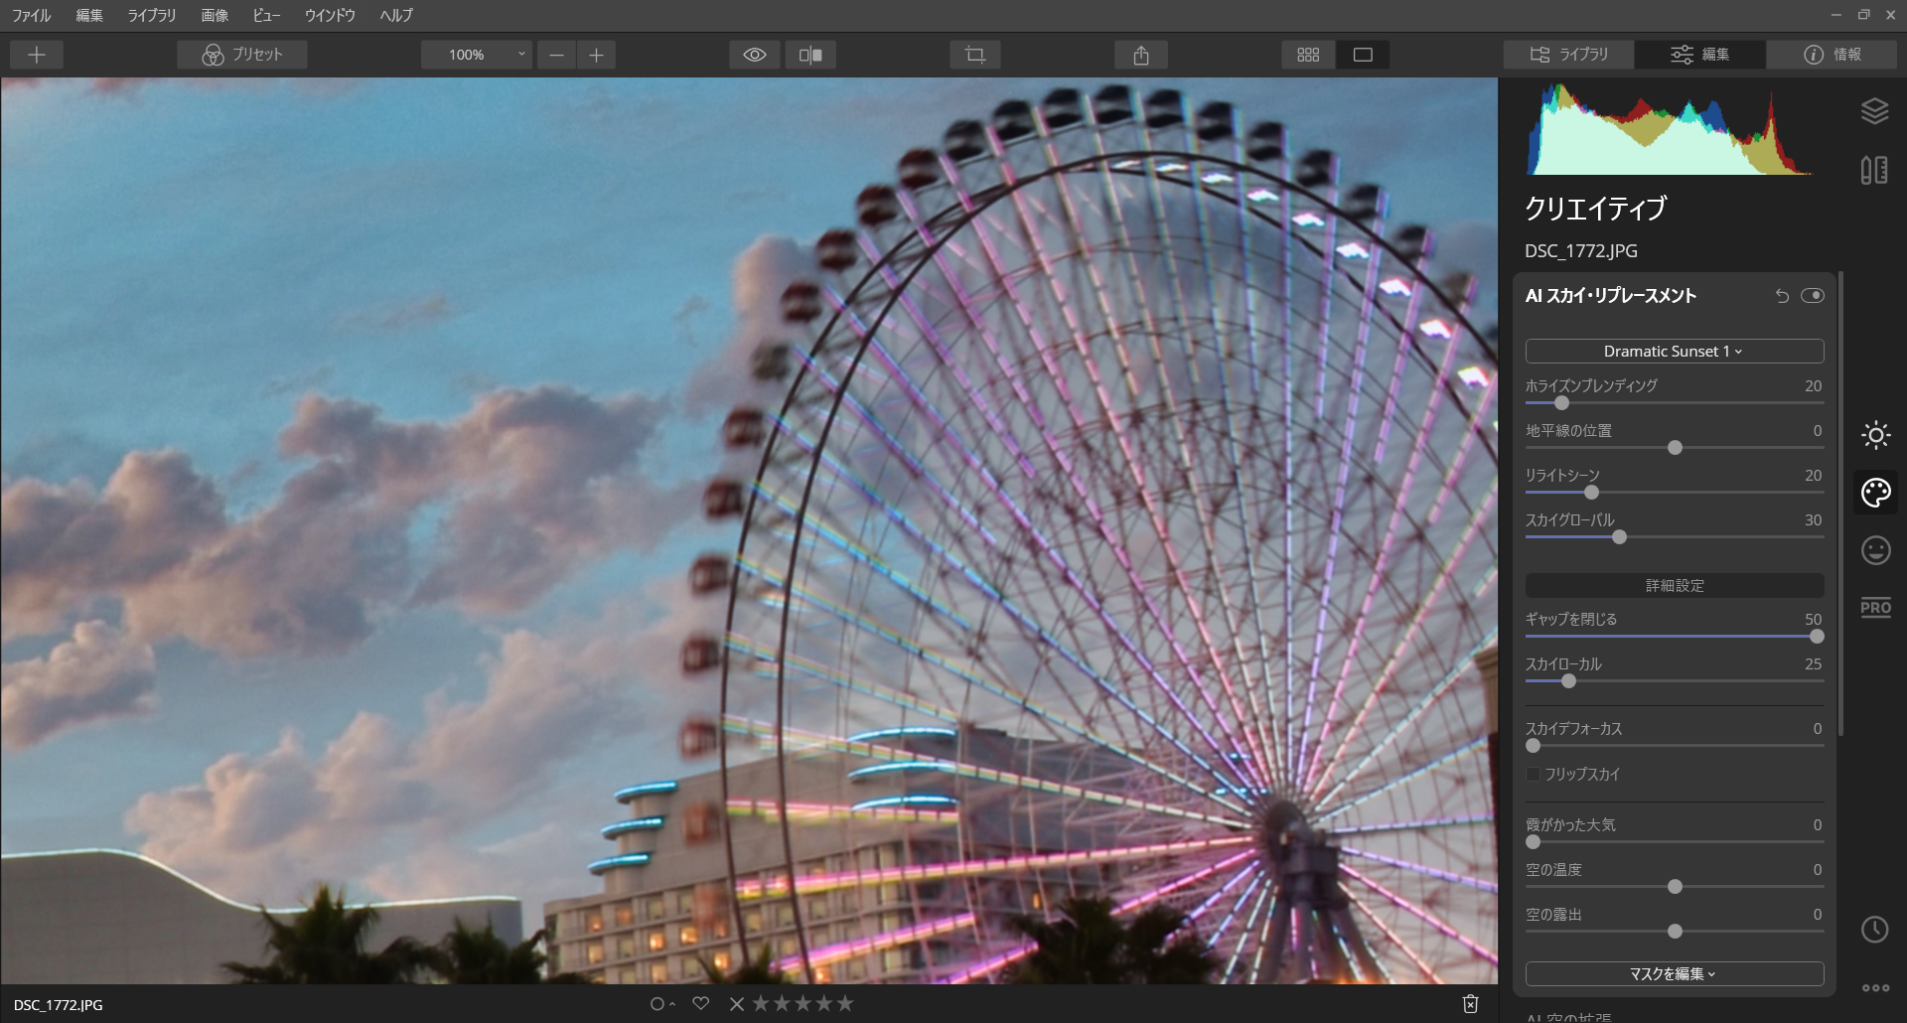This screenshot has width=1907, height=1023.
Task: Adjust the スカイグローバル slider handle
Action: pos(1619,537)
